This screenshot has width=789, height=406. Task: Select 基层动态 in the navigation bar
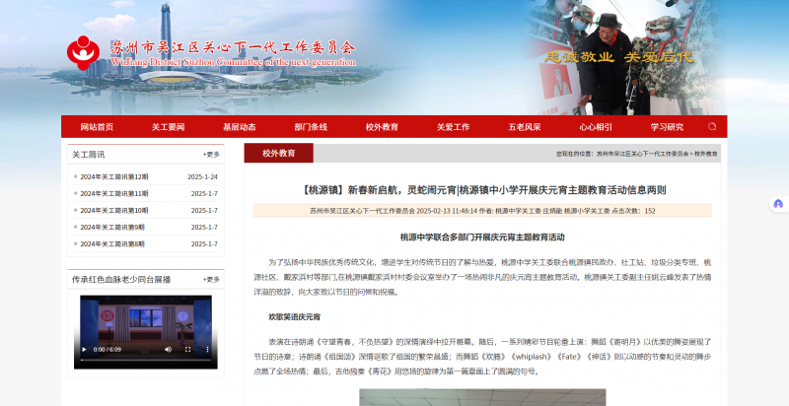(239, 127)
